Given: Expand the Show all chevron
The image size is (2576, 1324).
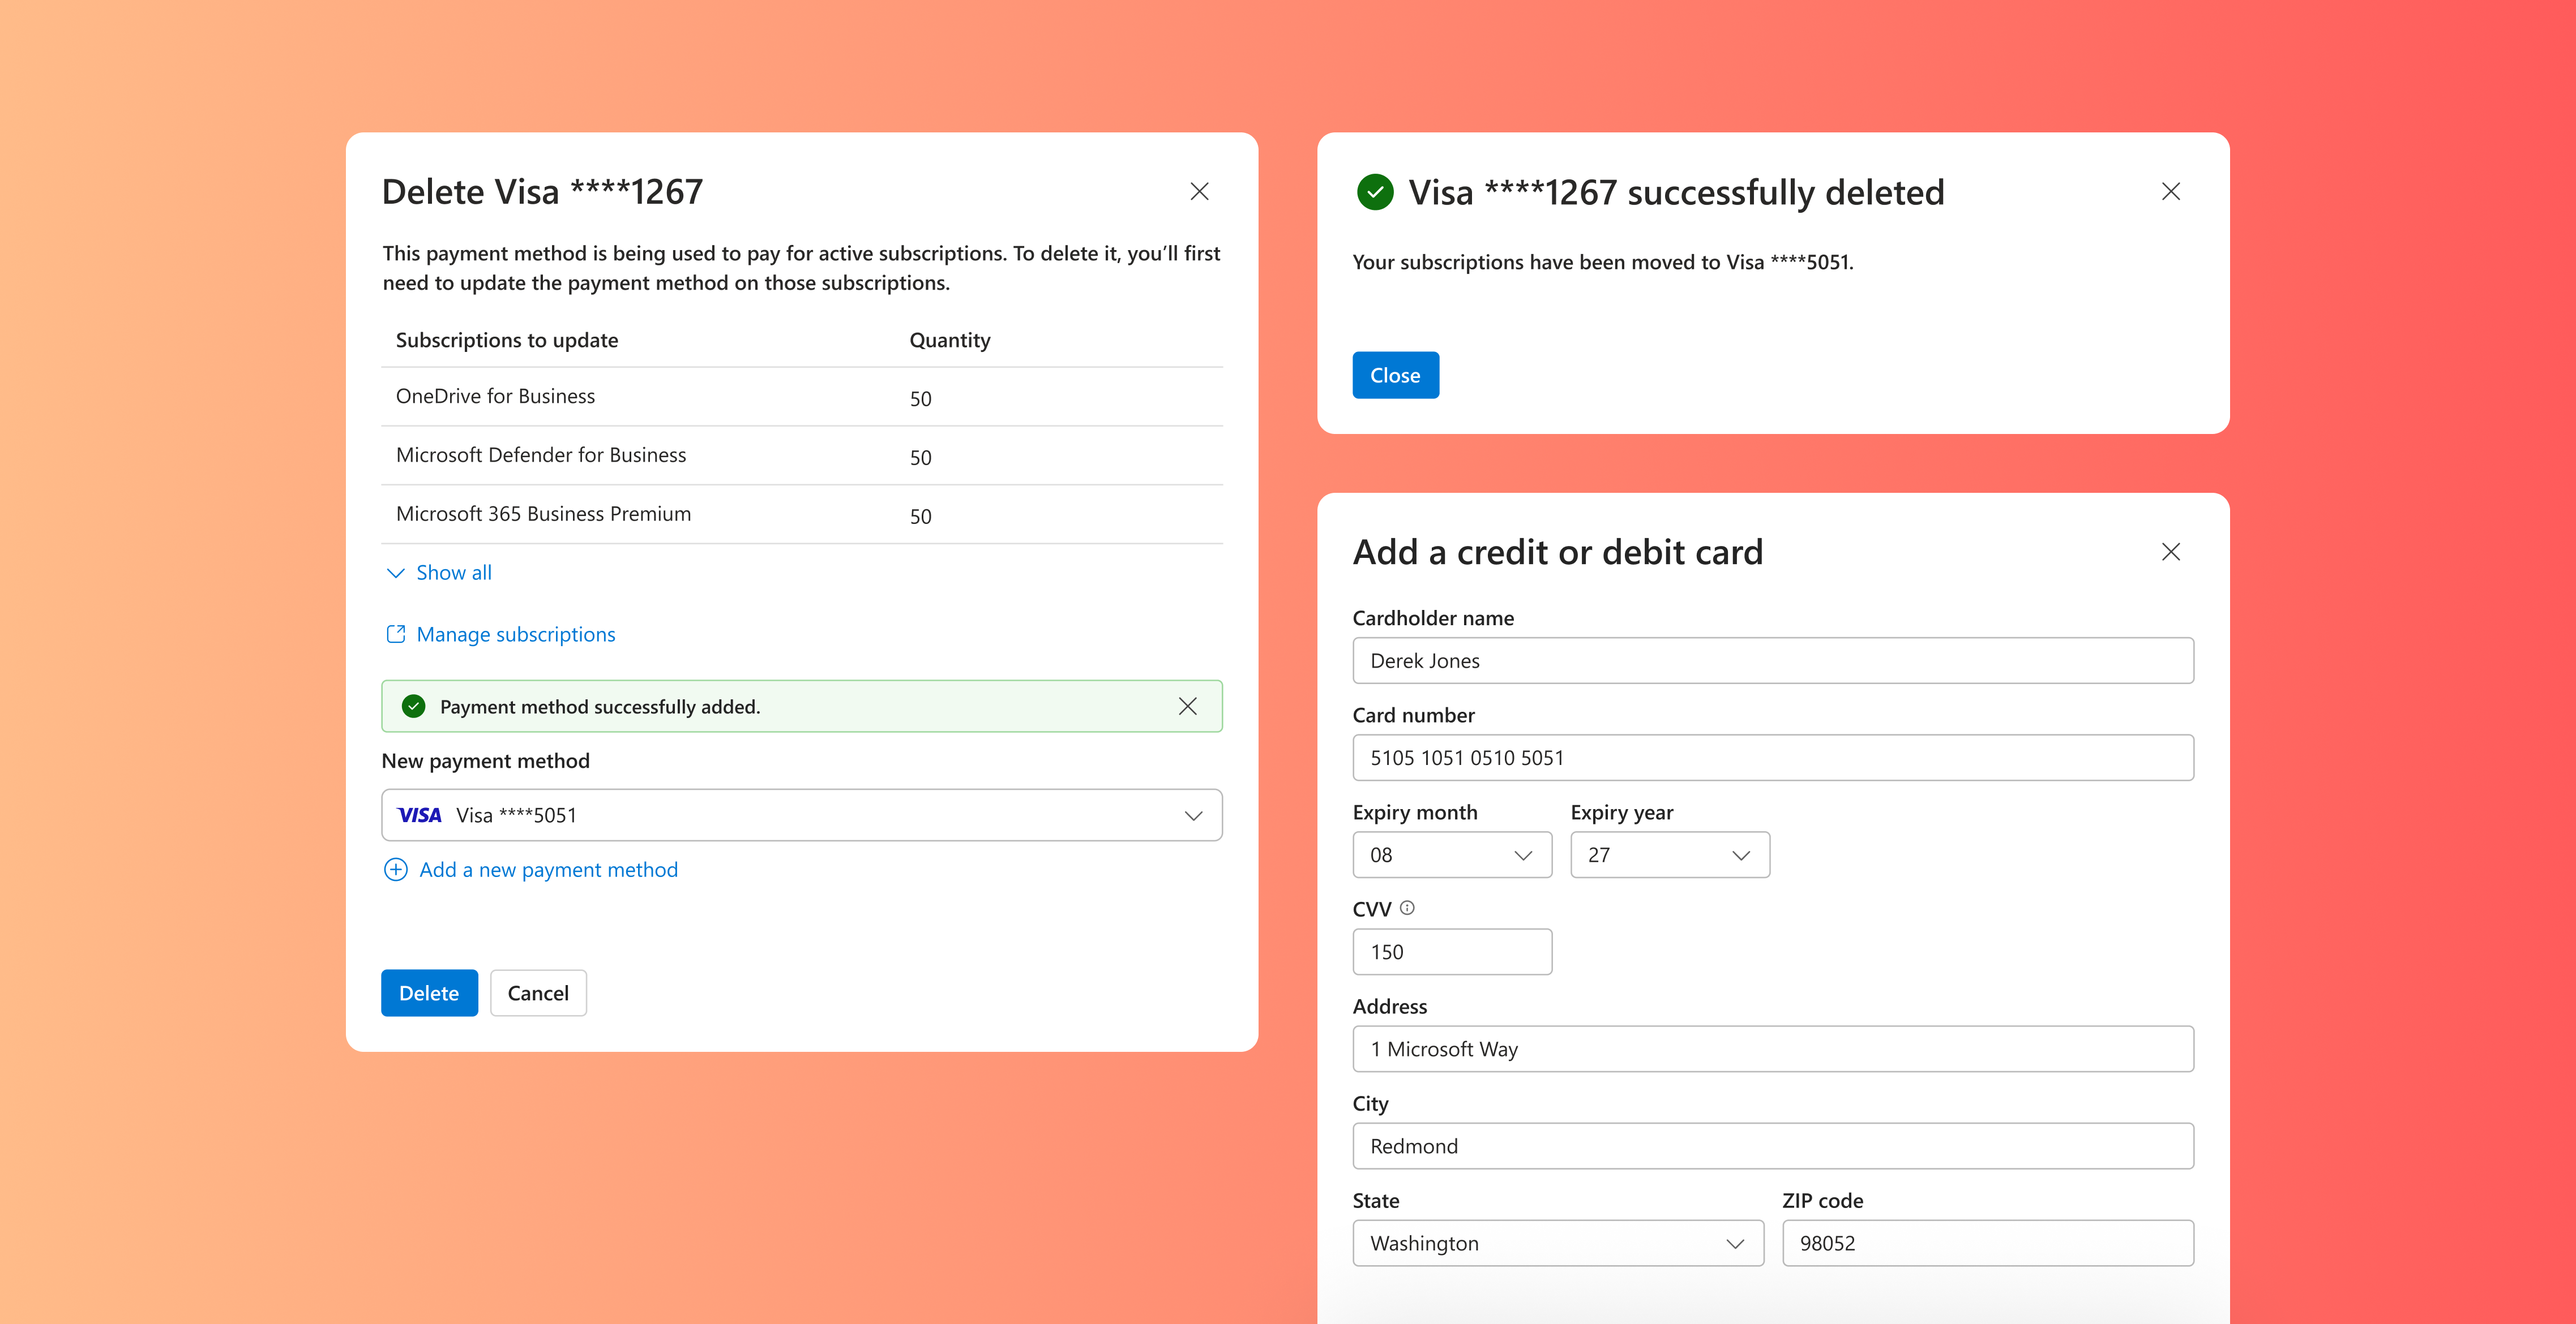Looking at the screenshot, I should click(395, 573).
